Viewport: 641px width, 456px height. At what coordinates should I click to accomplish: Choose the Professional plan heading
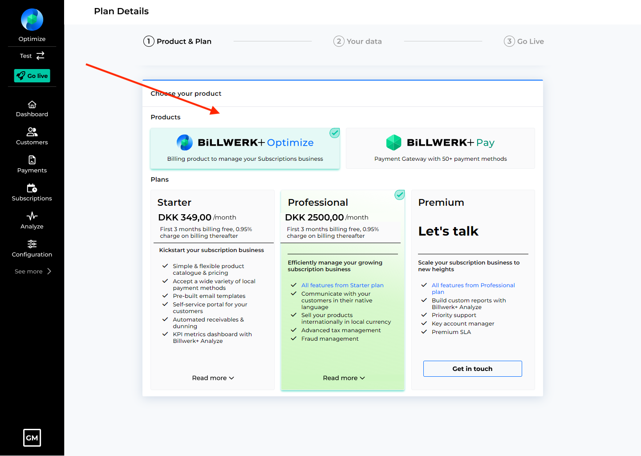(x=318, y=203)
